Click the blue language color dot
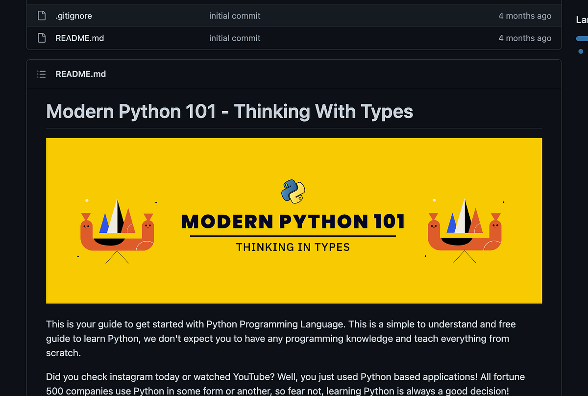The width and height of the screenshot is (588, 396). (581, 51)
